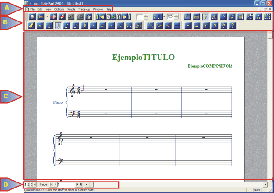This screenshot has width=274, height=193.
Task: Select the Eraser tool
Action: (31, 26)
